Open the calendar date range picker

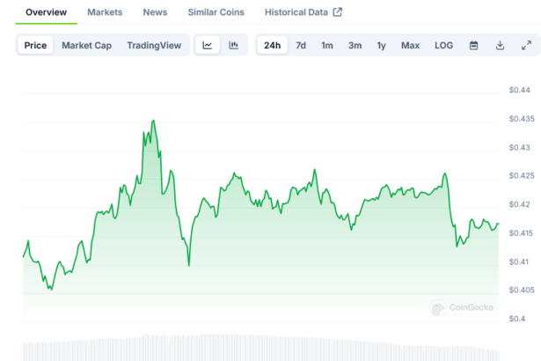coord(473,46)
